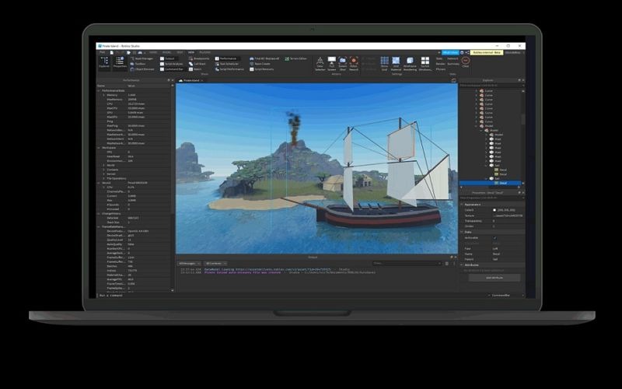Open the All Messages dropdown in Output
This screenshot has height=389, width=622.
[189, 263]
